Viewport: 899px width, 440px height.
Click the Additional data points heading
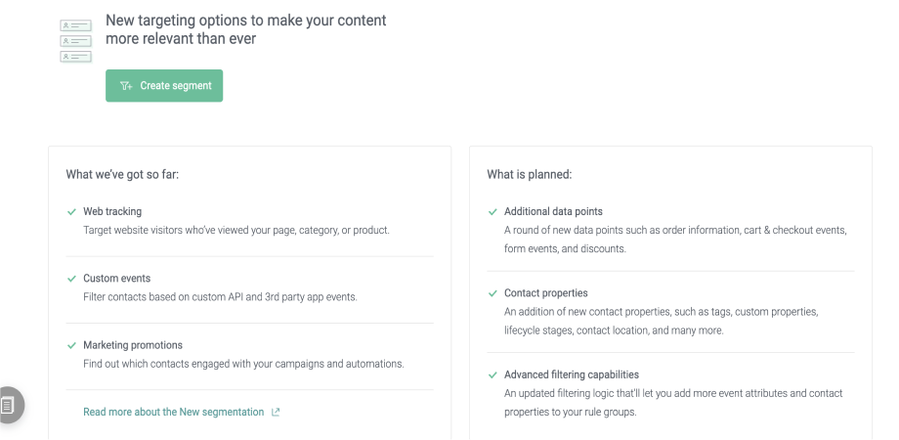[x=553, y=211]
